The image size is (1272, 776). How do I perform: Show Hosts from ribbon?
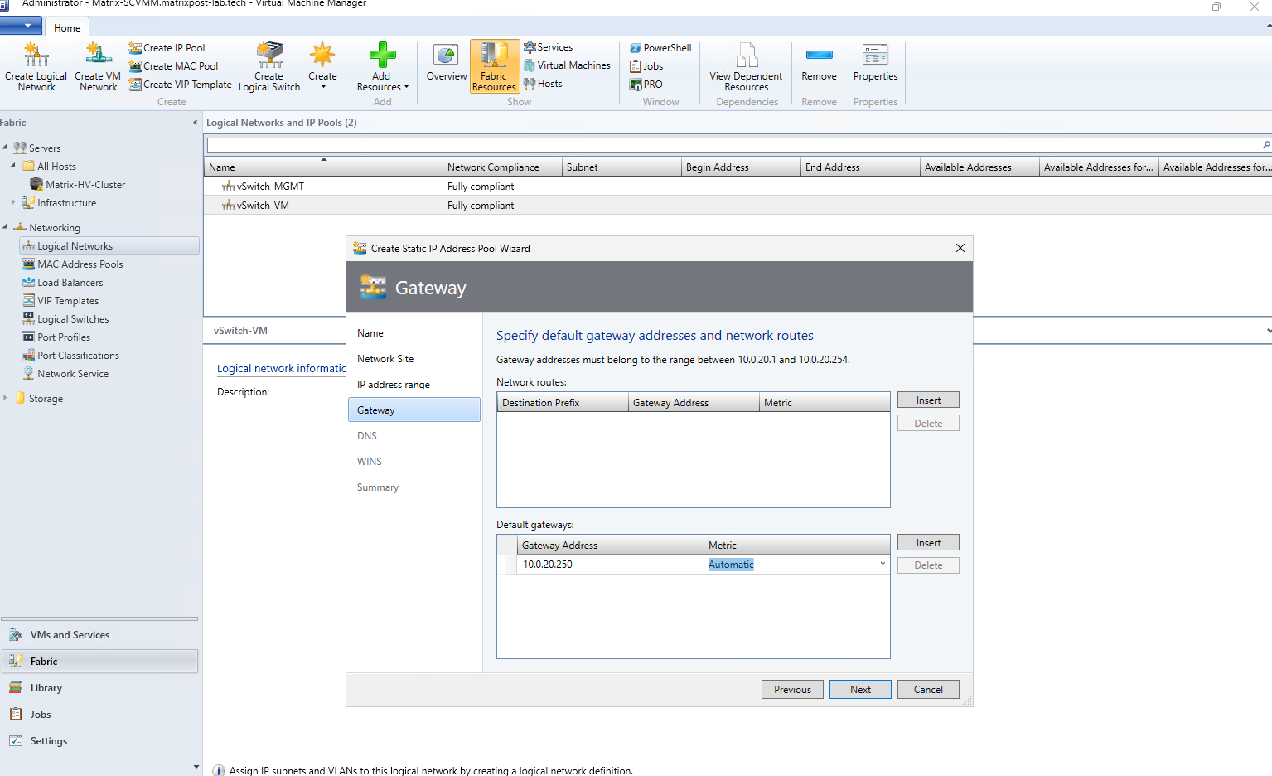click(x=543, y=84)
